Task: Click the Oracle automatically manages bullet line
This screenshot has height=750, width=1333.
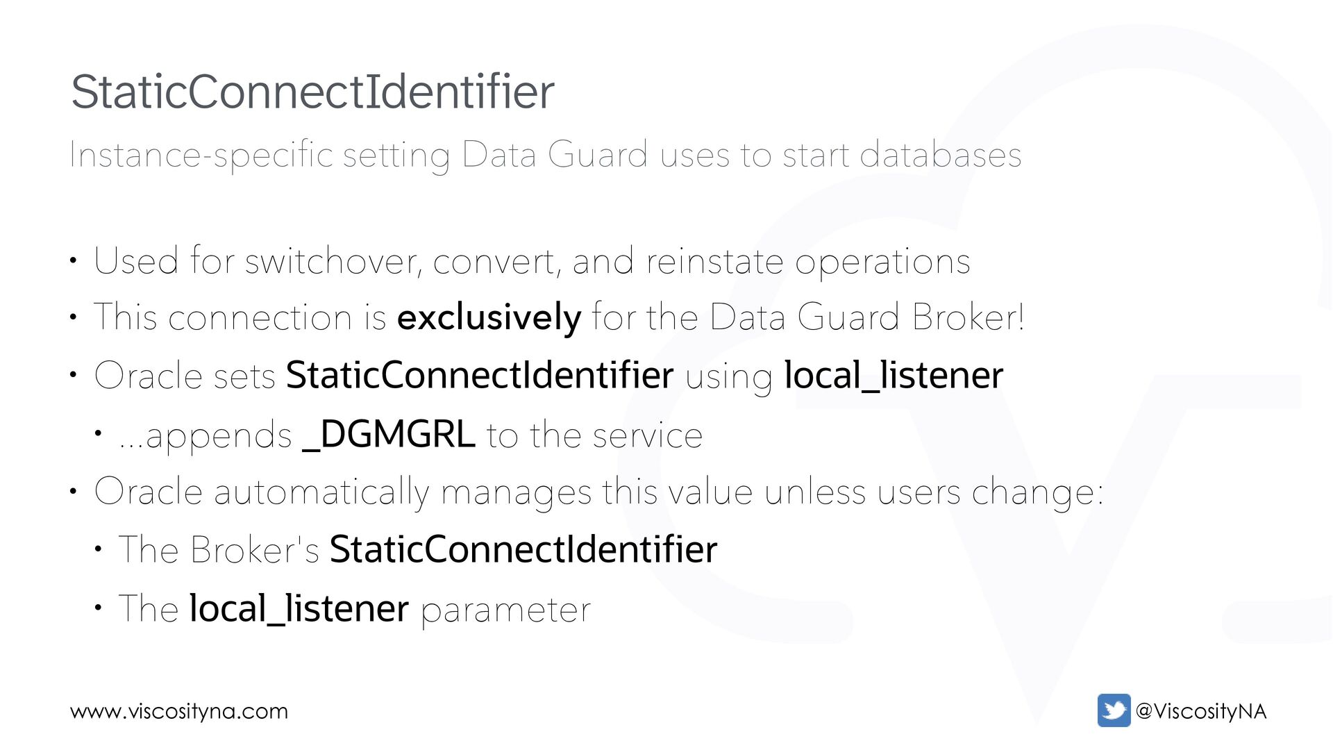Action: click(x=598, y=492)
